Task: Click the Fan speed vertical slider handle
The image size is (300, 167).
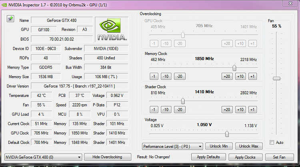Action: click(x=276, y=79)
